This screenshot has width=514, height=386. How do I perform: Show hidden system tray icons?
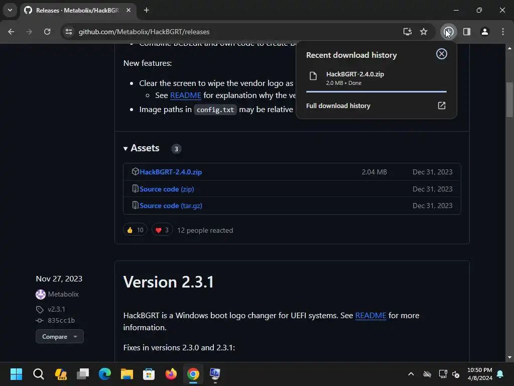coord(411,374)
